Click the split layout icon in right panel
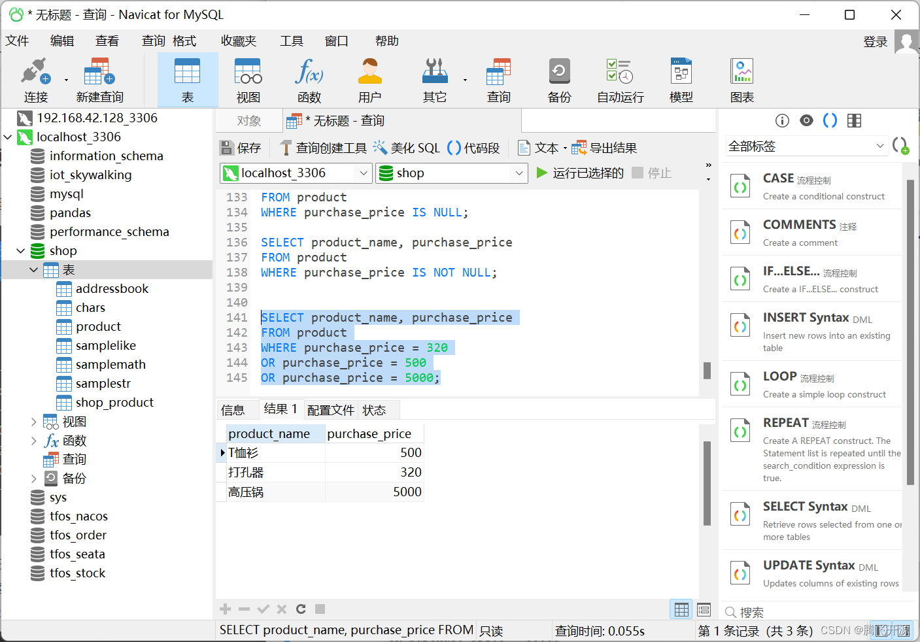Screen dimensions: 920x642 click(x=854, y=120)
